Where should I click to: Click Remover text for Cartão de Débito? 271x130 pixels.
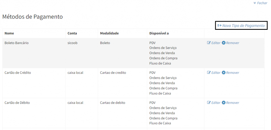pyautogui.click(x=232, y=103)
